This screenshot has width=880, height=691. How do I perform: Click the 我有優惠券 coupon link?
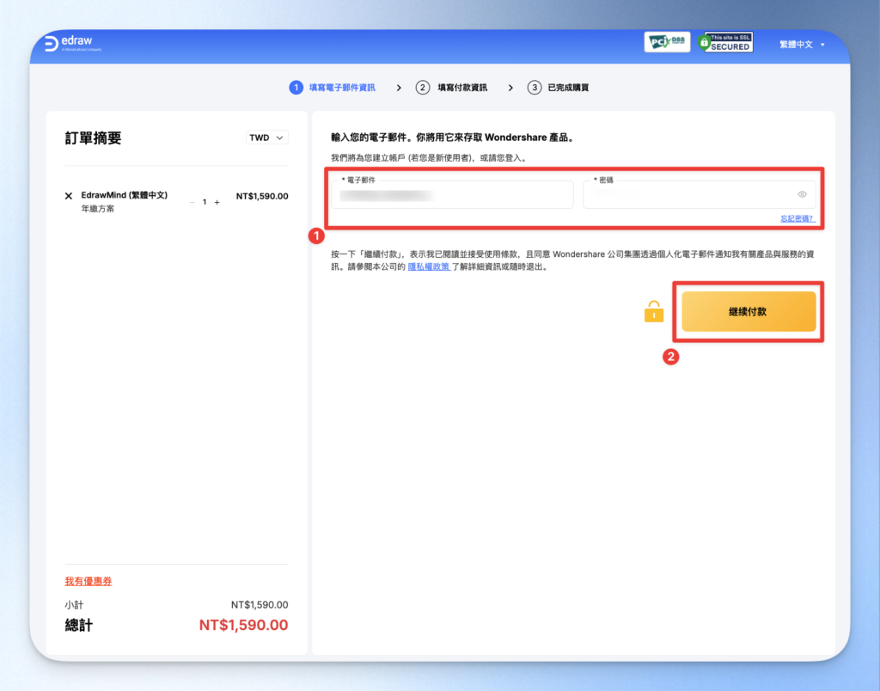89,581
